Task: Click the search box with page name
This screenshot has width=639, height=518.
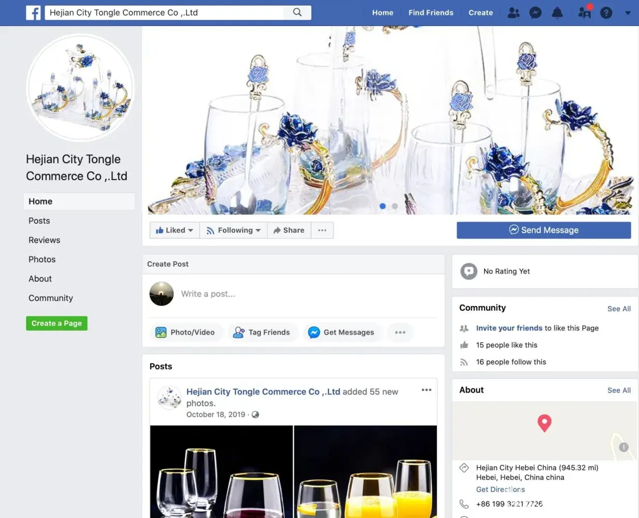Action: (x=164, y=12)
